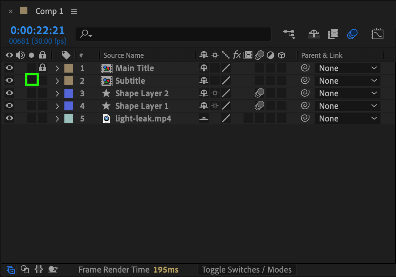396x277 pixels.
Task: Expand light-leak.mp4 layer properties
Action: coord(57,119)
